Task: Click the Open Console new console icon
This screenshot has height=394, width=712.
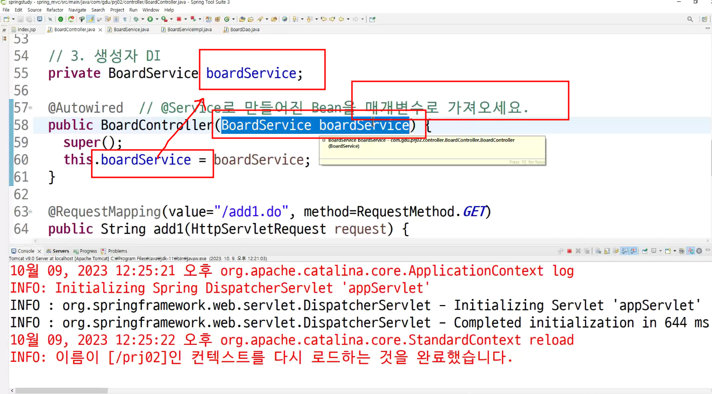Action: 668,251
